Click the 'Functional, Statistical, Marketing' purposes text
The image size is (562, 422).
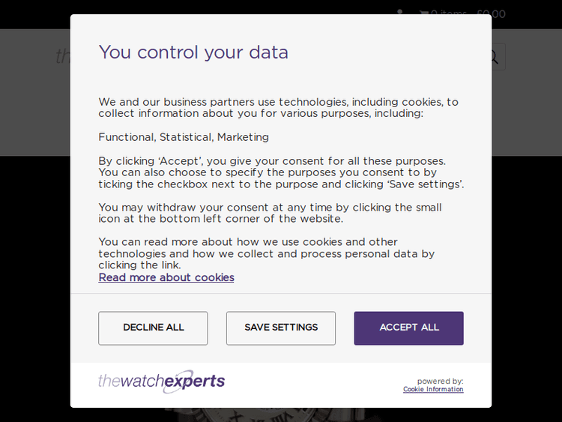point(184,137)
